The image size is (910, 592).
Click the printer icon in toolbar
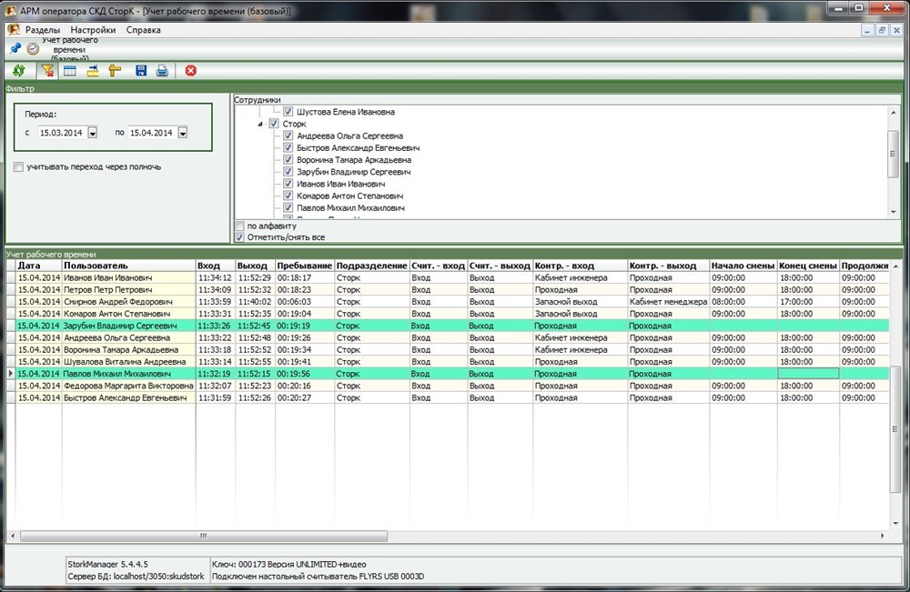[x=163, y=71]
